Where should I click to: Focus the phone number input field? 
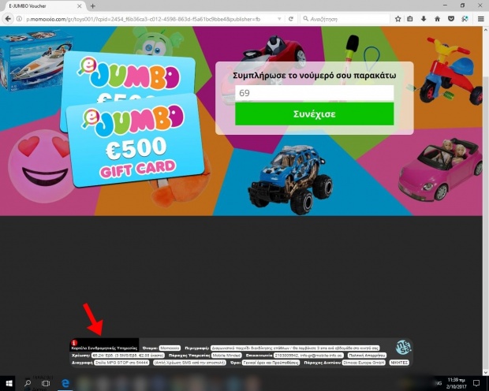click(314, 93)
